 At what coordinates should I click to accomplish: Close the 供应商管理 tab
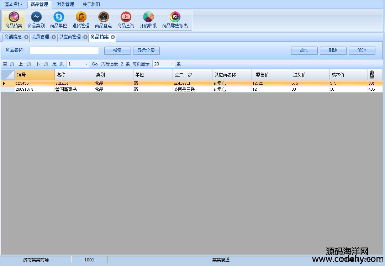85,37
